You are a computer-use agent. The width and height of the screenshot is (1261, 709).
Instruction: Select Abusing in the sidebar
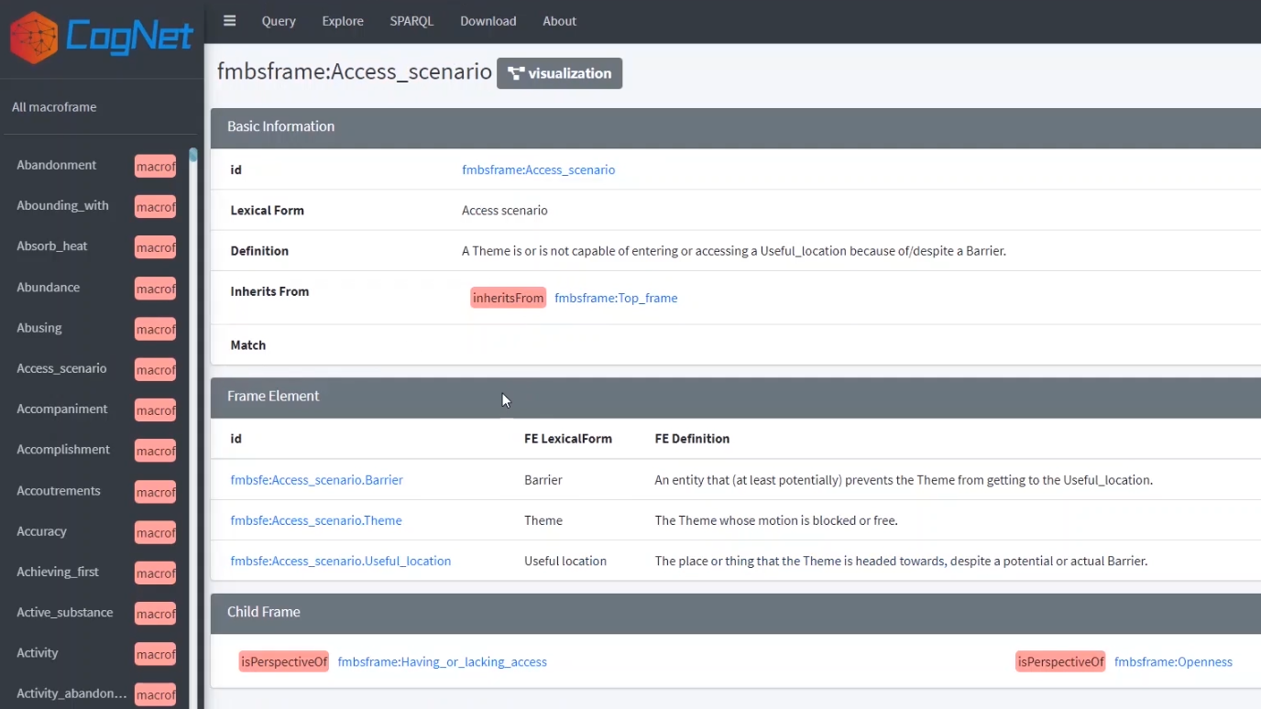[39, 328]
